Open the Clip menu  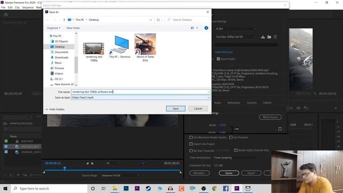pyautogui.click(x=17, y=8)
